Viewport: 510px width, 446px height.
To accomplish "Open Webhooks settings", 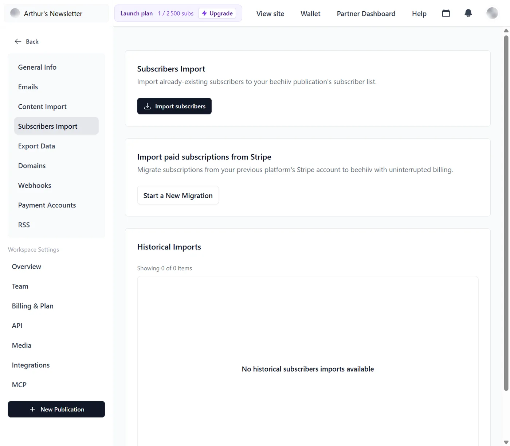I will [56, 185].
